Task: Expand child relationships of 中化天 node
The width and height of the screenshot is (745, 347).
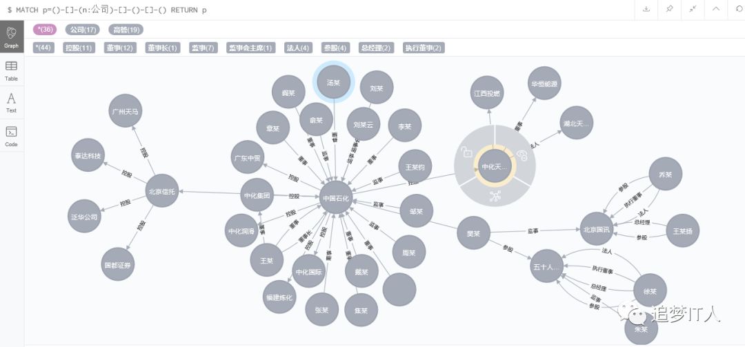Action: tap(494, 196)
